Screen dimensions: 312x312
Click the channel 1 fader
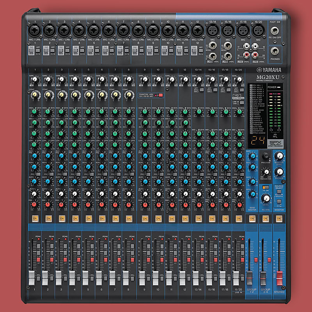pyautogui.click(x=32, y=278)
